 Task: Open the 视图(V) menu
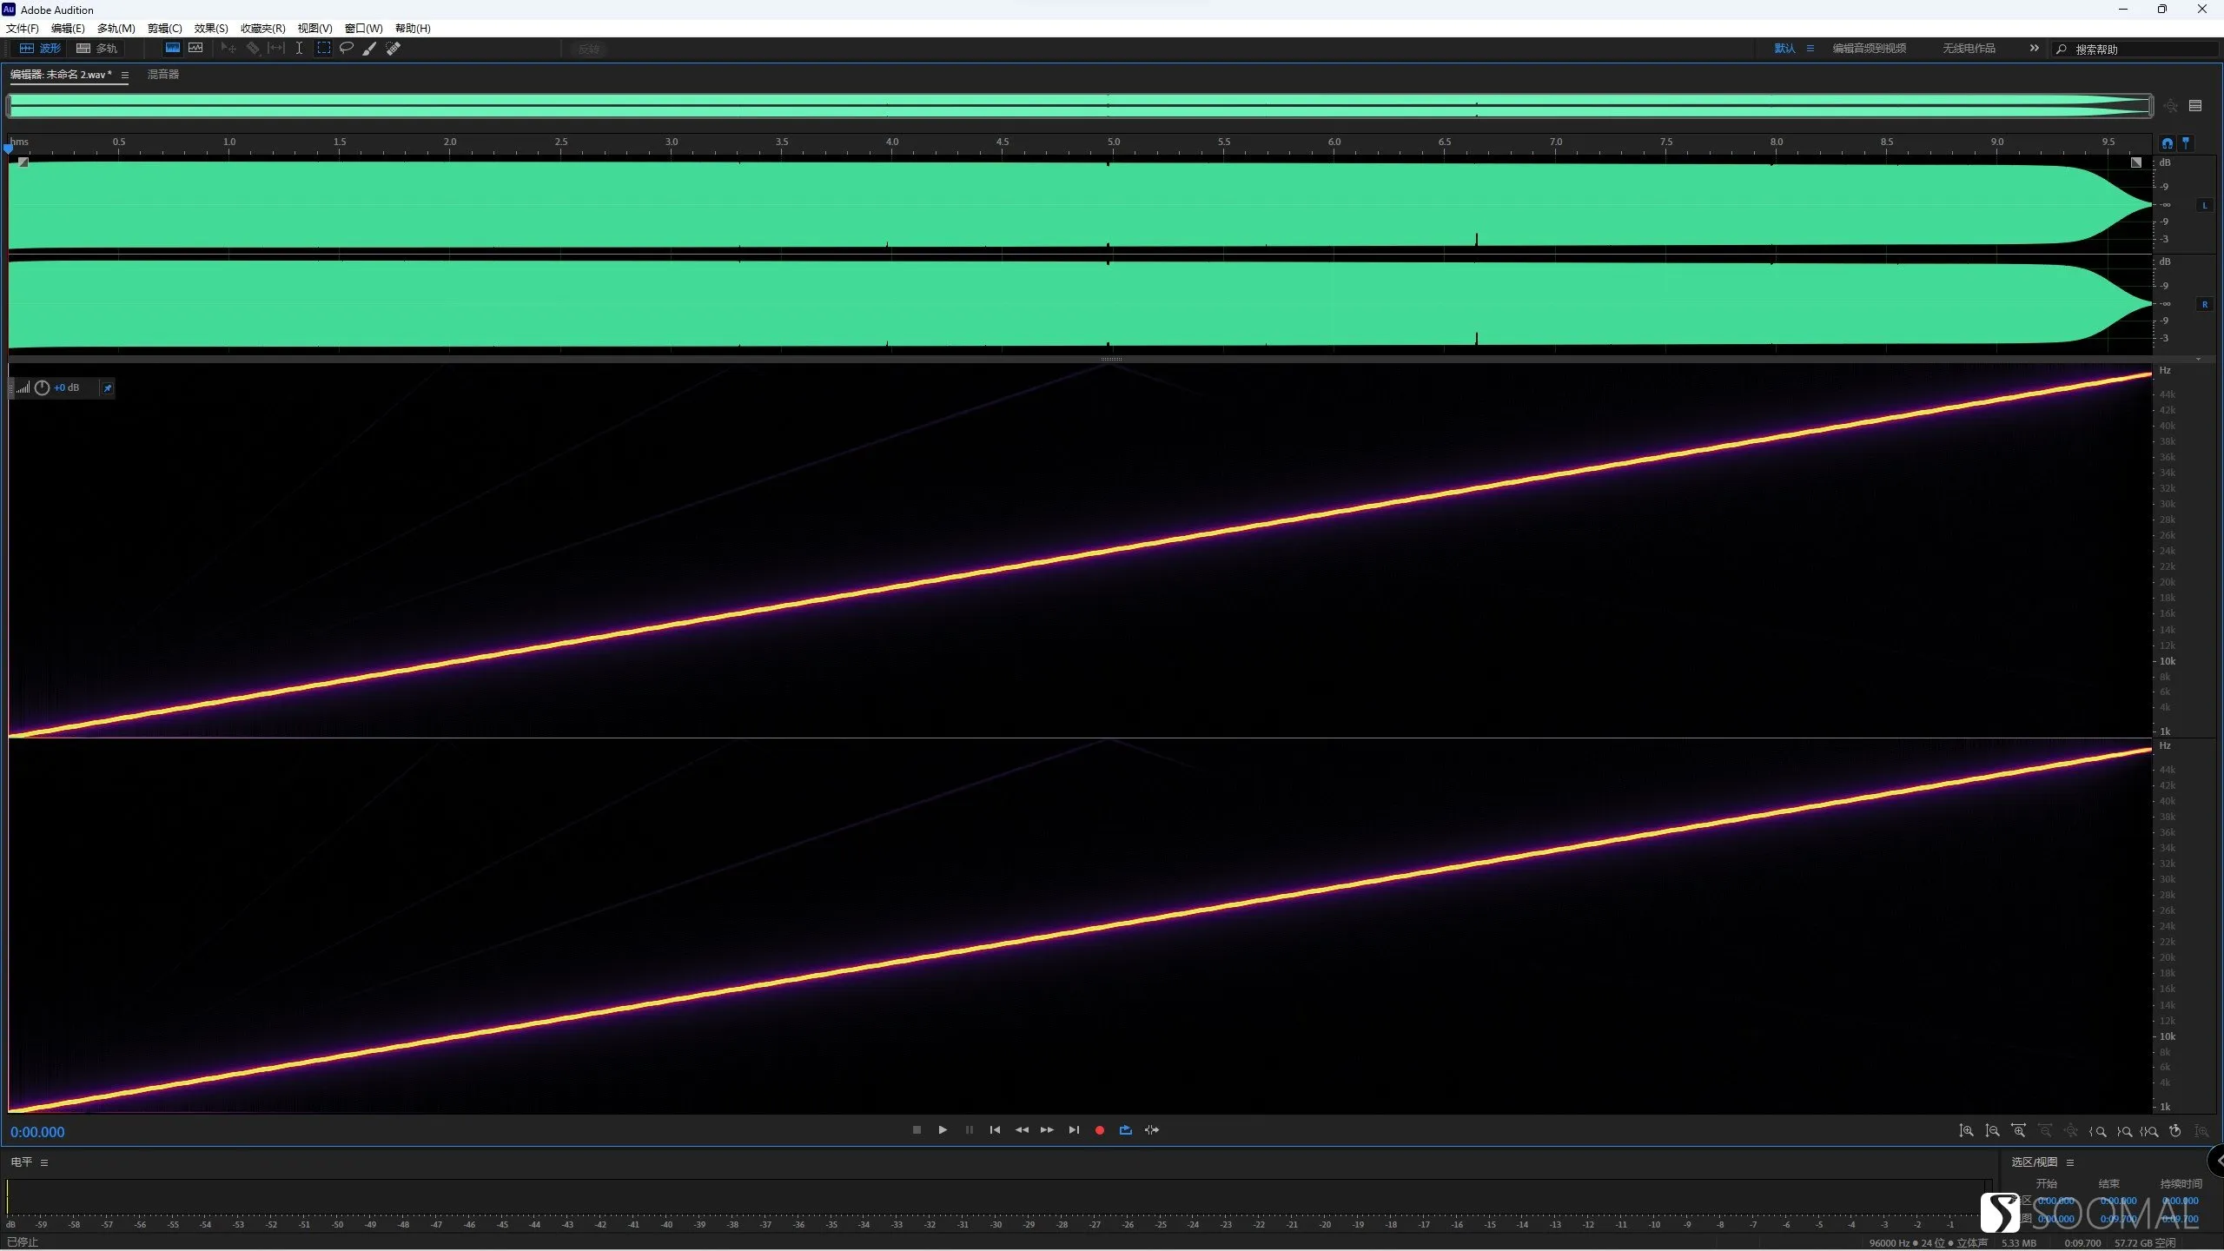(x=315, y=28)
